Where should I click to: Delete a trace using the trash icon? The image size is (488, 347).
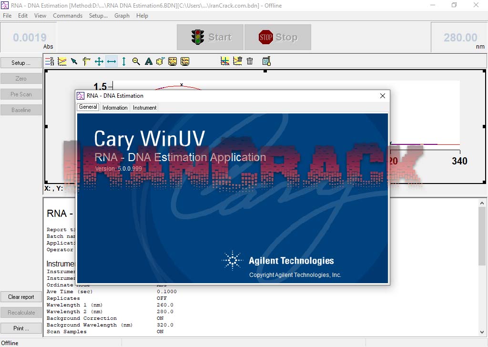pos(250,61)
